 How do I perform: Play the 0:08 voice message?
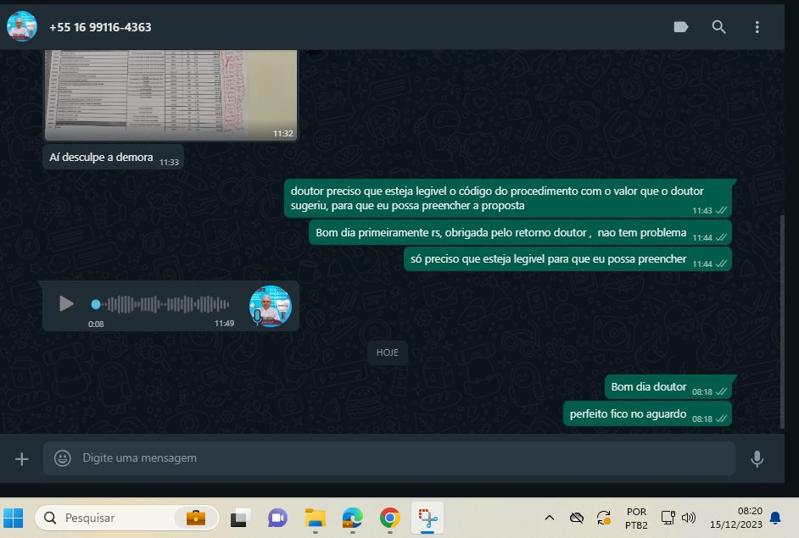[66, 303]
